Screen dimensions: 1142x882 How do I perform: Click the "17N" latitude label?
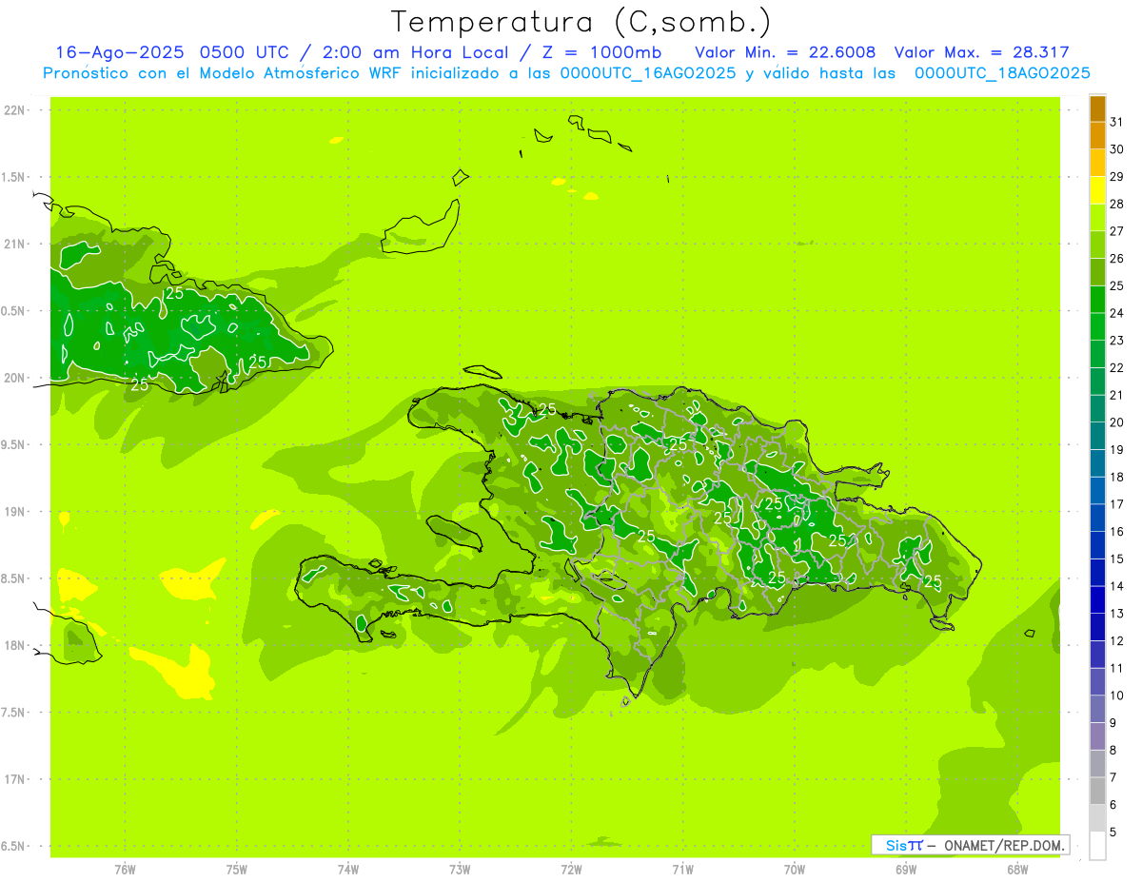pos(16,780)
